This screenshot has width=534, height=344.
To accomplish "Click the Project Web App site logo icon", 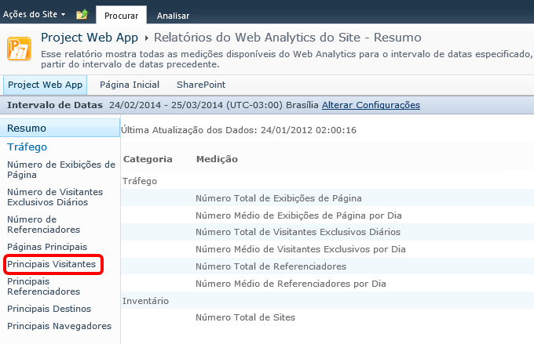I will (19, 49).
